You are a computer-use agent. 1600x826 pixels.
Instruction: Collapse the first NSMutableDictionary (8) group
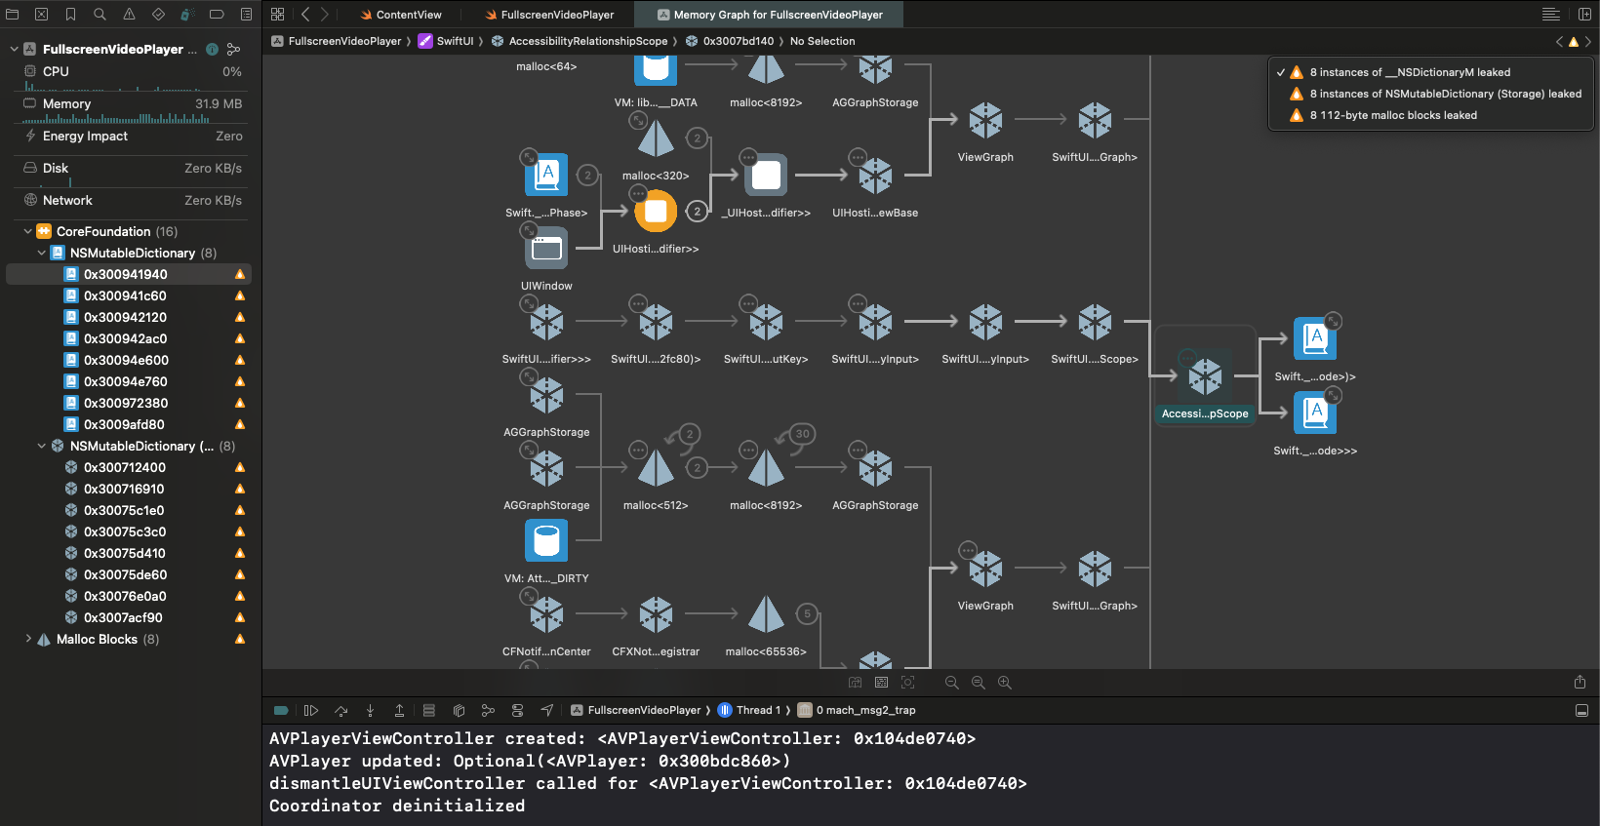tap(42, 253)
